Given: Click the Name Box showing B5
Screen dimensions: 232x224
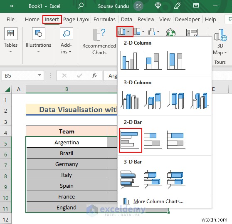Looking at the screenshot, I should click(23, 76).
